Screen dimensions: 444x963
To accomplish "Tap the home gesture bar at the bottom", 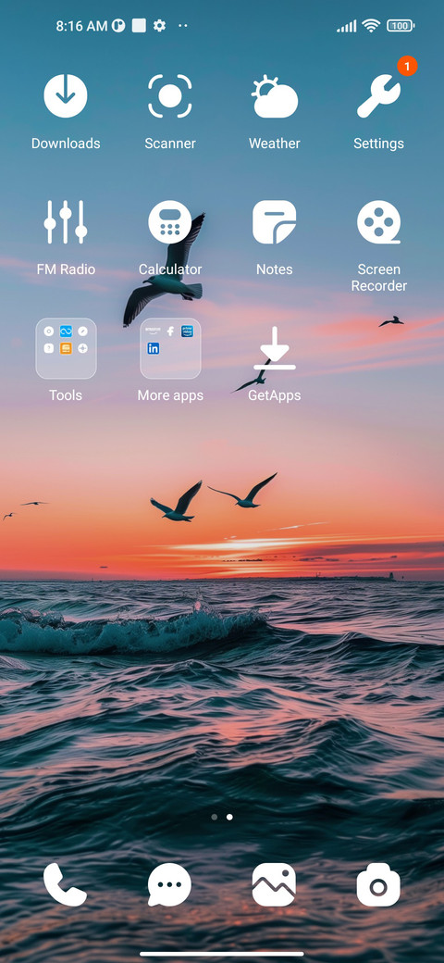I will tap(222, 954).
